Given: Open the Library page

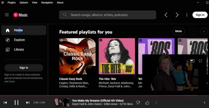Looking at the screenshot, I should point(19,49).
